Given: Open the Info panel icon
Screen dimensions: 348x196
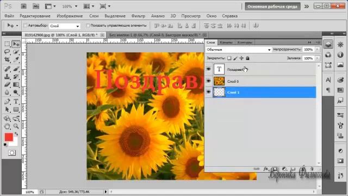Looking at the screenshot, I should click(340, 54).
